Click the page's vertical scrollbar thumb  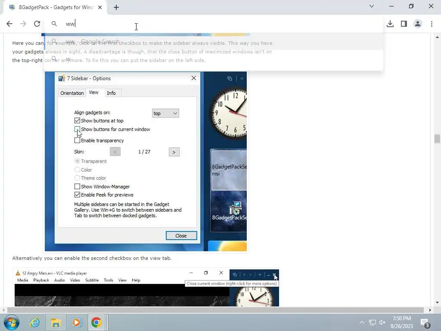click(437, 139)
